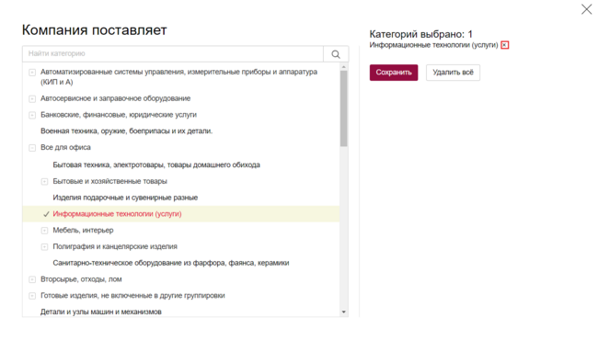Expand Автоматизированные системы управления category
The width and height of the screenshot is (598, 340).
pos(32,72)
